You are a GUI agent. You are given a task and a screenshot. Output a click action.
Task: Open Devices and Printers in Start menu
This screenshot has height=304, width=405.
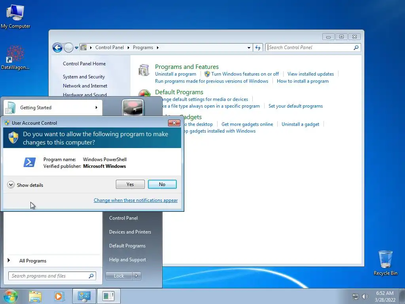130,232
